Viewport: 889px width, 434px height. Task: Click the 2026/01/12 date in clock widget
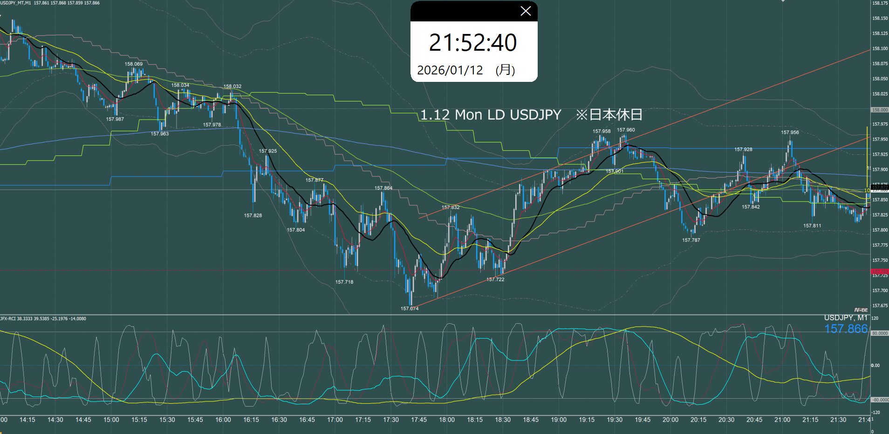pyautogui.click(x=450, y=70)
